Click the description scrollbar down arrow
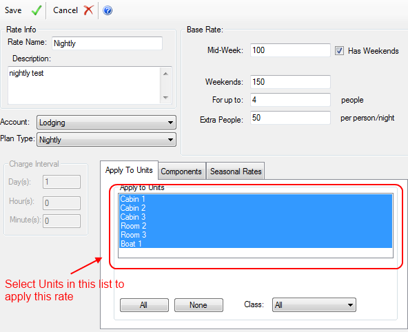The width and height of the screenshot is (408, 332). pyautogui.click(x=165, y=98)
